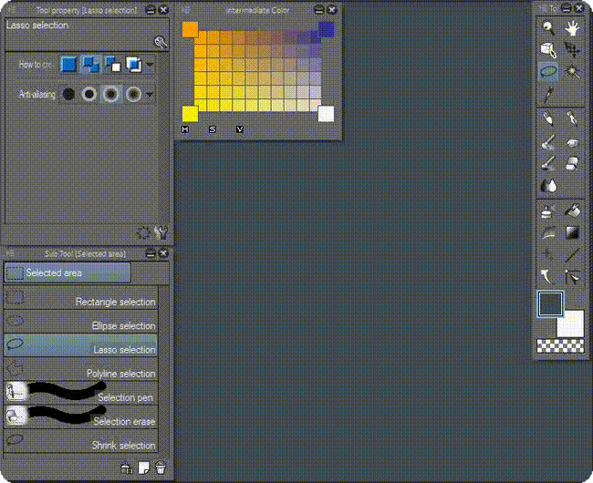This screenshot has height=483, width=593.
Task: Select the large Eraser tool
Action: click(x=572, y=164)
